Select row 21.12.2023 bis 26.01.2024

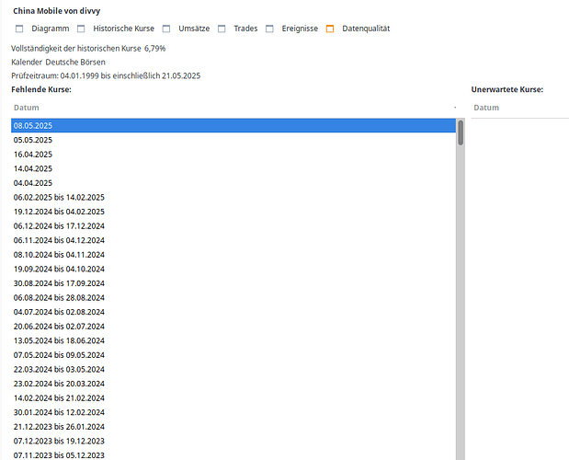pyautogui.click(x=233, y=427)
